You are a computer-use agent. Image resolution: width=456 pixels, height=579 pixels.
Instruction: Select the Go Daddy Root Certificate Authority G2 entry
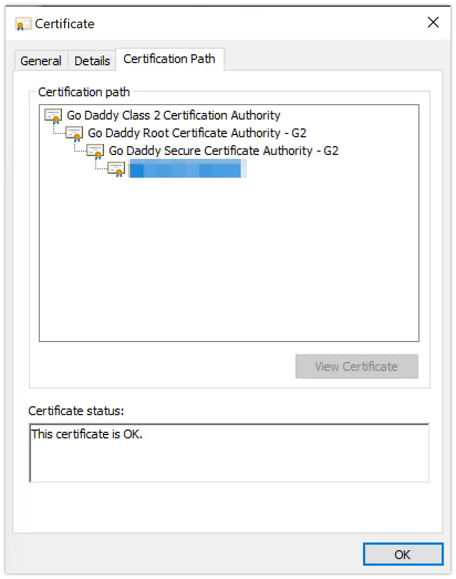(197, 133)
